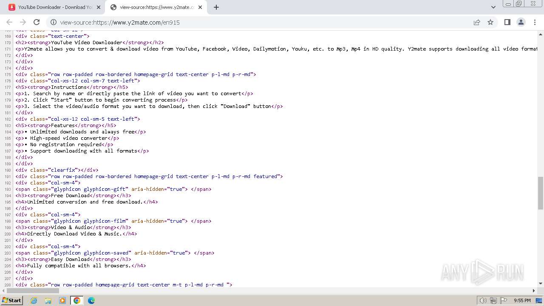Open the site information icon in the address bar
The image size is (544, 306).
point(54,22)
